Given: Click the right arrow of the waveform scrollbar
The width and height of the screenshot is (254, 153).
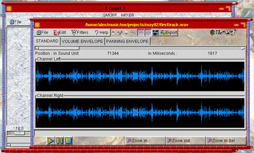Looking at the screenshot, I should click(243, 48).
